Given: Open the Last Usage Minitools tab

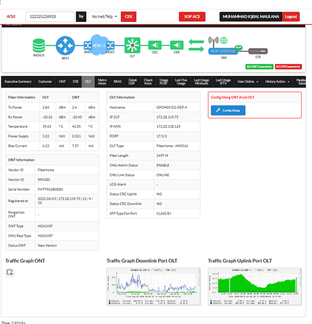Looking at the screenshot, I should pos(201,82).
